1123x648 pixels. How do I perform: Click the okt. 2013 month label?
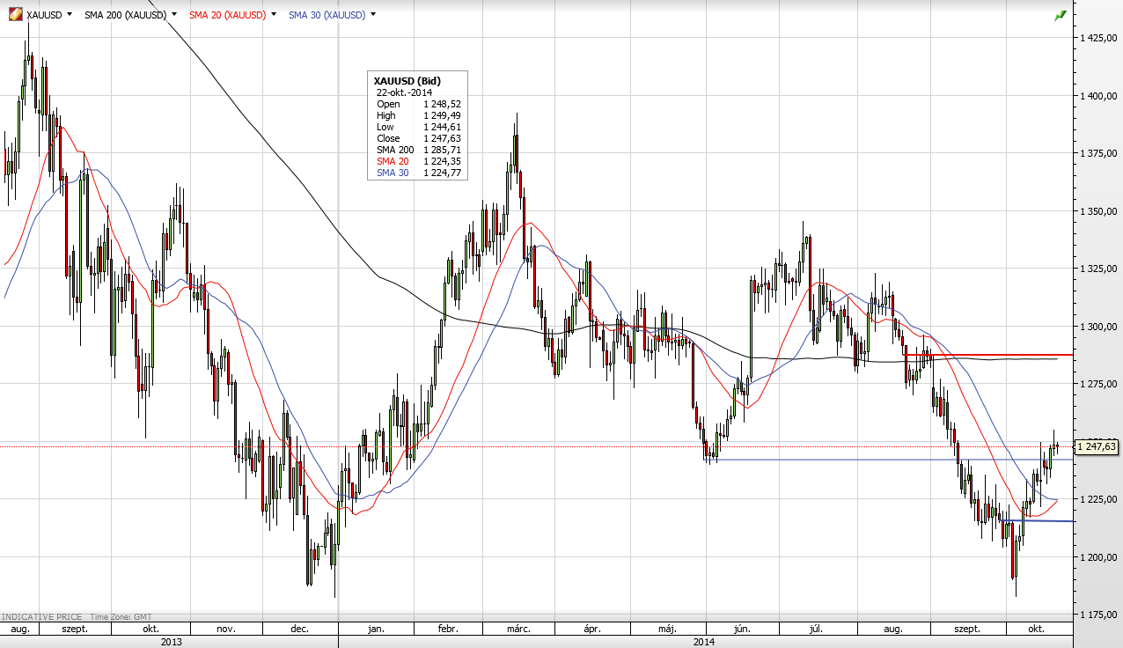[150, 629]
